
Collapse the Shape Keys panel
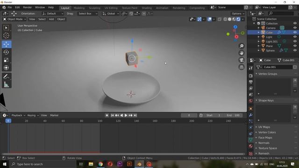pos(256,100)
